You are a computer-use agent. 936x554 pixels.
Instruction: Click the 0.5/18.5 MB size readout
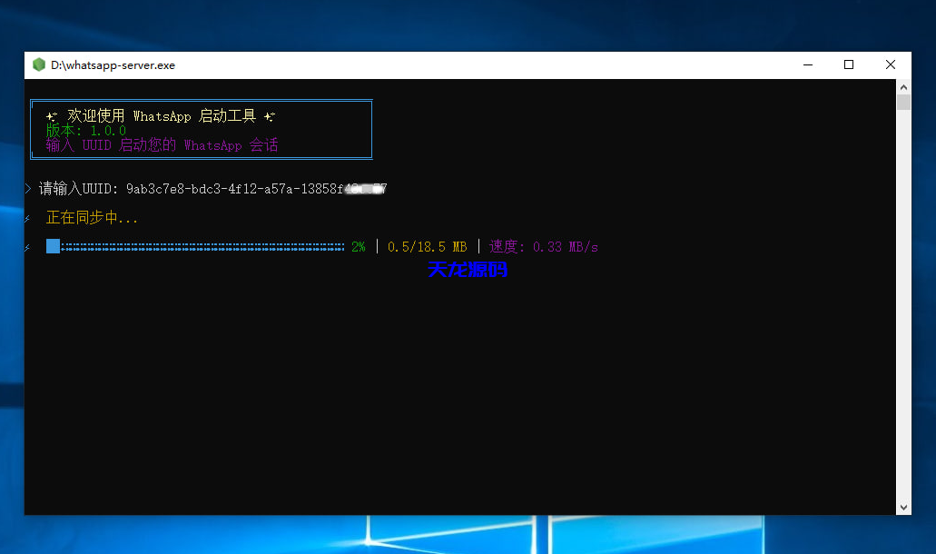tap(427, 247)
